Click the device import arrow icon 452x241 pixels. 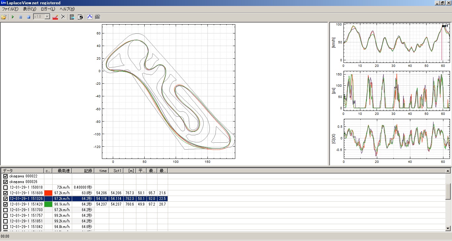pyautogui.click(x=72, y=17)
